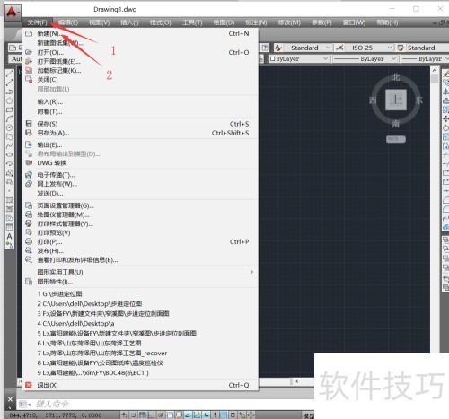This screenshot has width=449, height=419.
Task: Click the vertical scrollbar up arrow
Action: coord(435,70)
